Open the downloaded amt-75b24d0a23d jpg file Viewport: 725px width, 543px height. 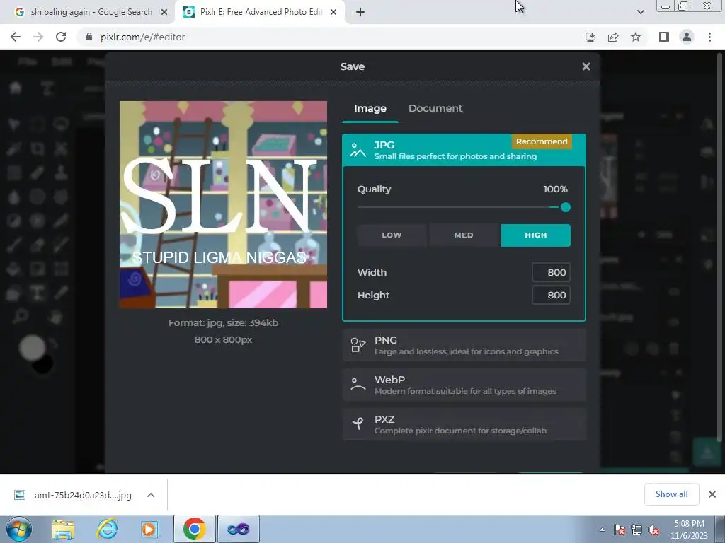coord(74,495)
